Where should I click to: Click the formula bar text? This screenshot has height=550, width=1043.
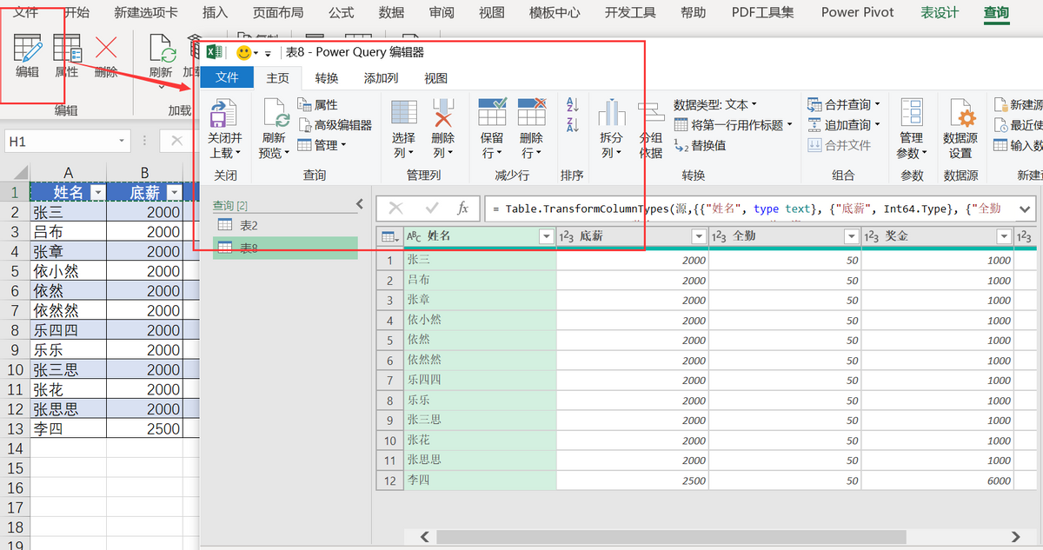pyautogui.click(x=748, y=209)
